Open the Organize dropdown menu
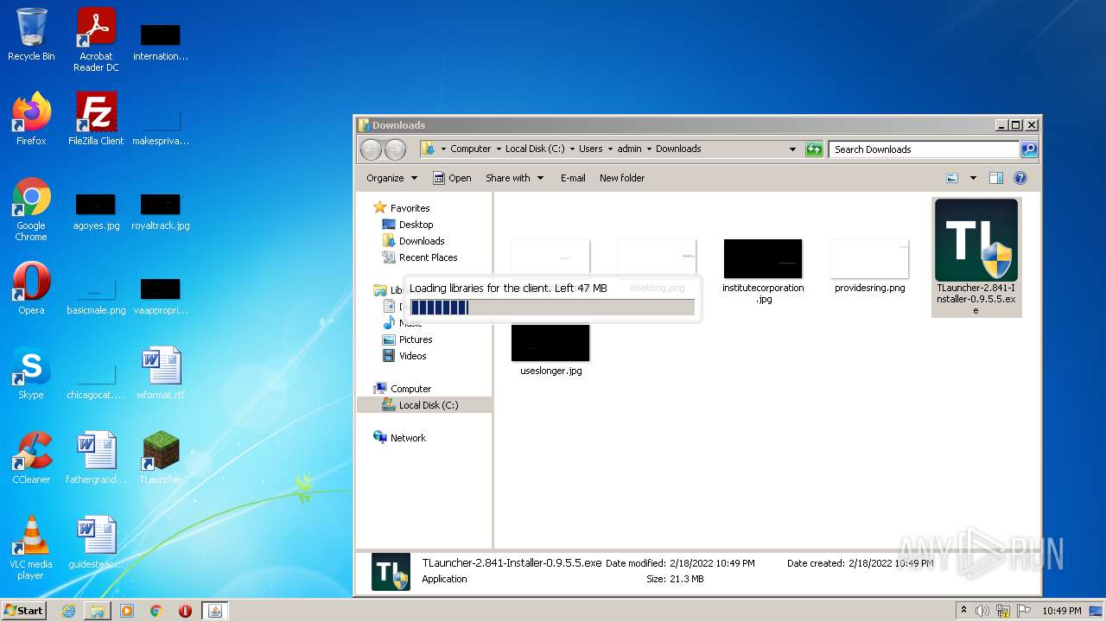Image resolution: width=1106 pixels, height=622 pixels. [391, 178]
